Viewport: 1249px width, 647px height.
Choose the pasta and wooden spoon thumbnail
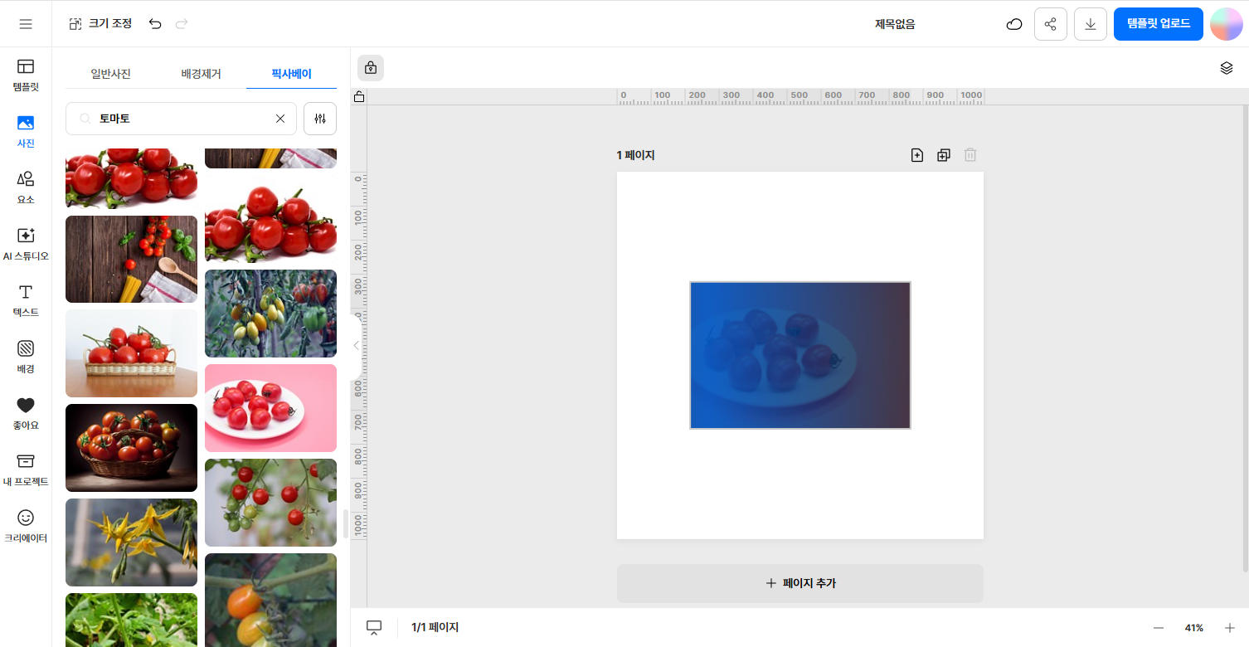pyautogui.click(x=131, y=259)
